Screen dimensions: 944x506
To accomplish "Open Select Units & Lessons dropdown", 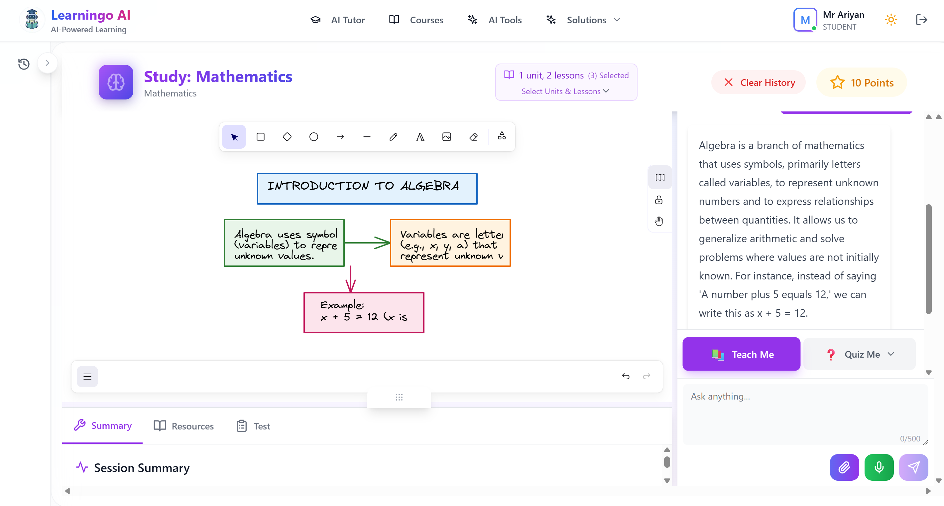I will point(565,91).
